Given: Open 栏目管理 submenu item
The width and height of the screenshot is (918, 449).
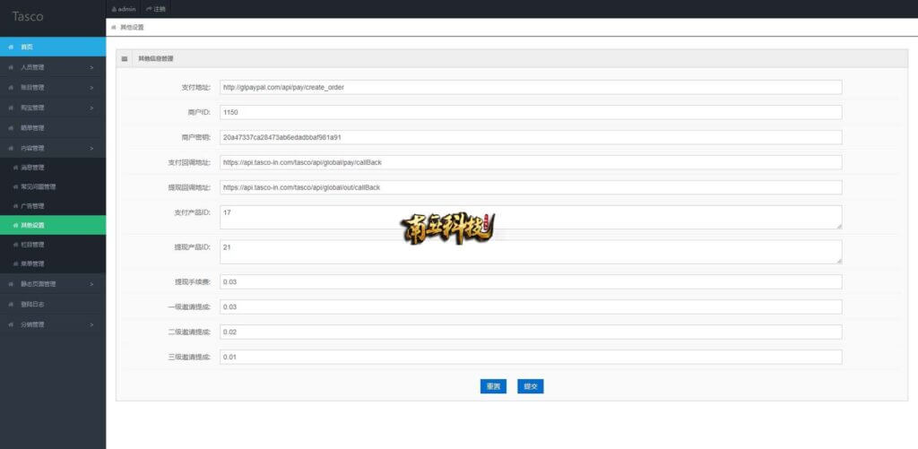Looking at the screenshot, I should click(x=53, y=245).
